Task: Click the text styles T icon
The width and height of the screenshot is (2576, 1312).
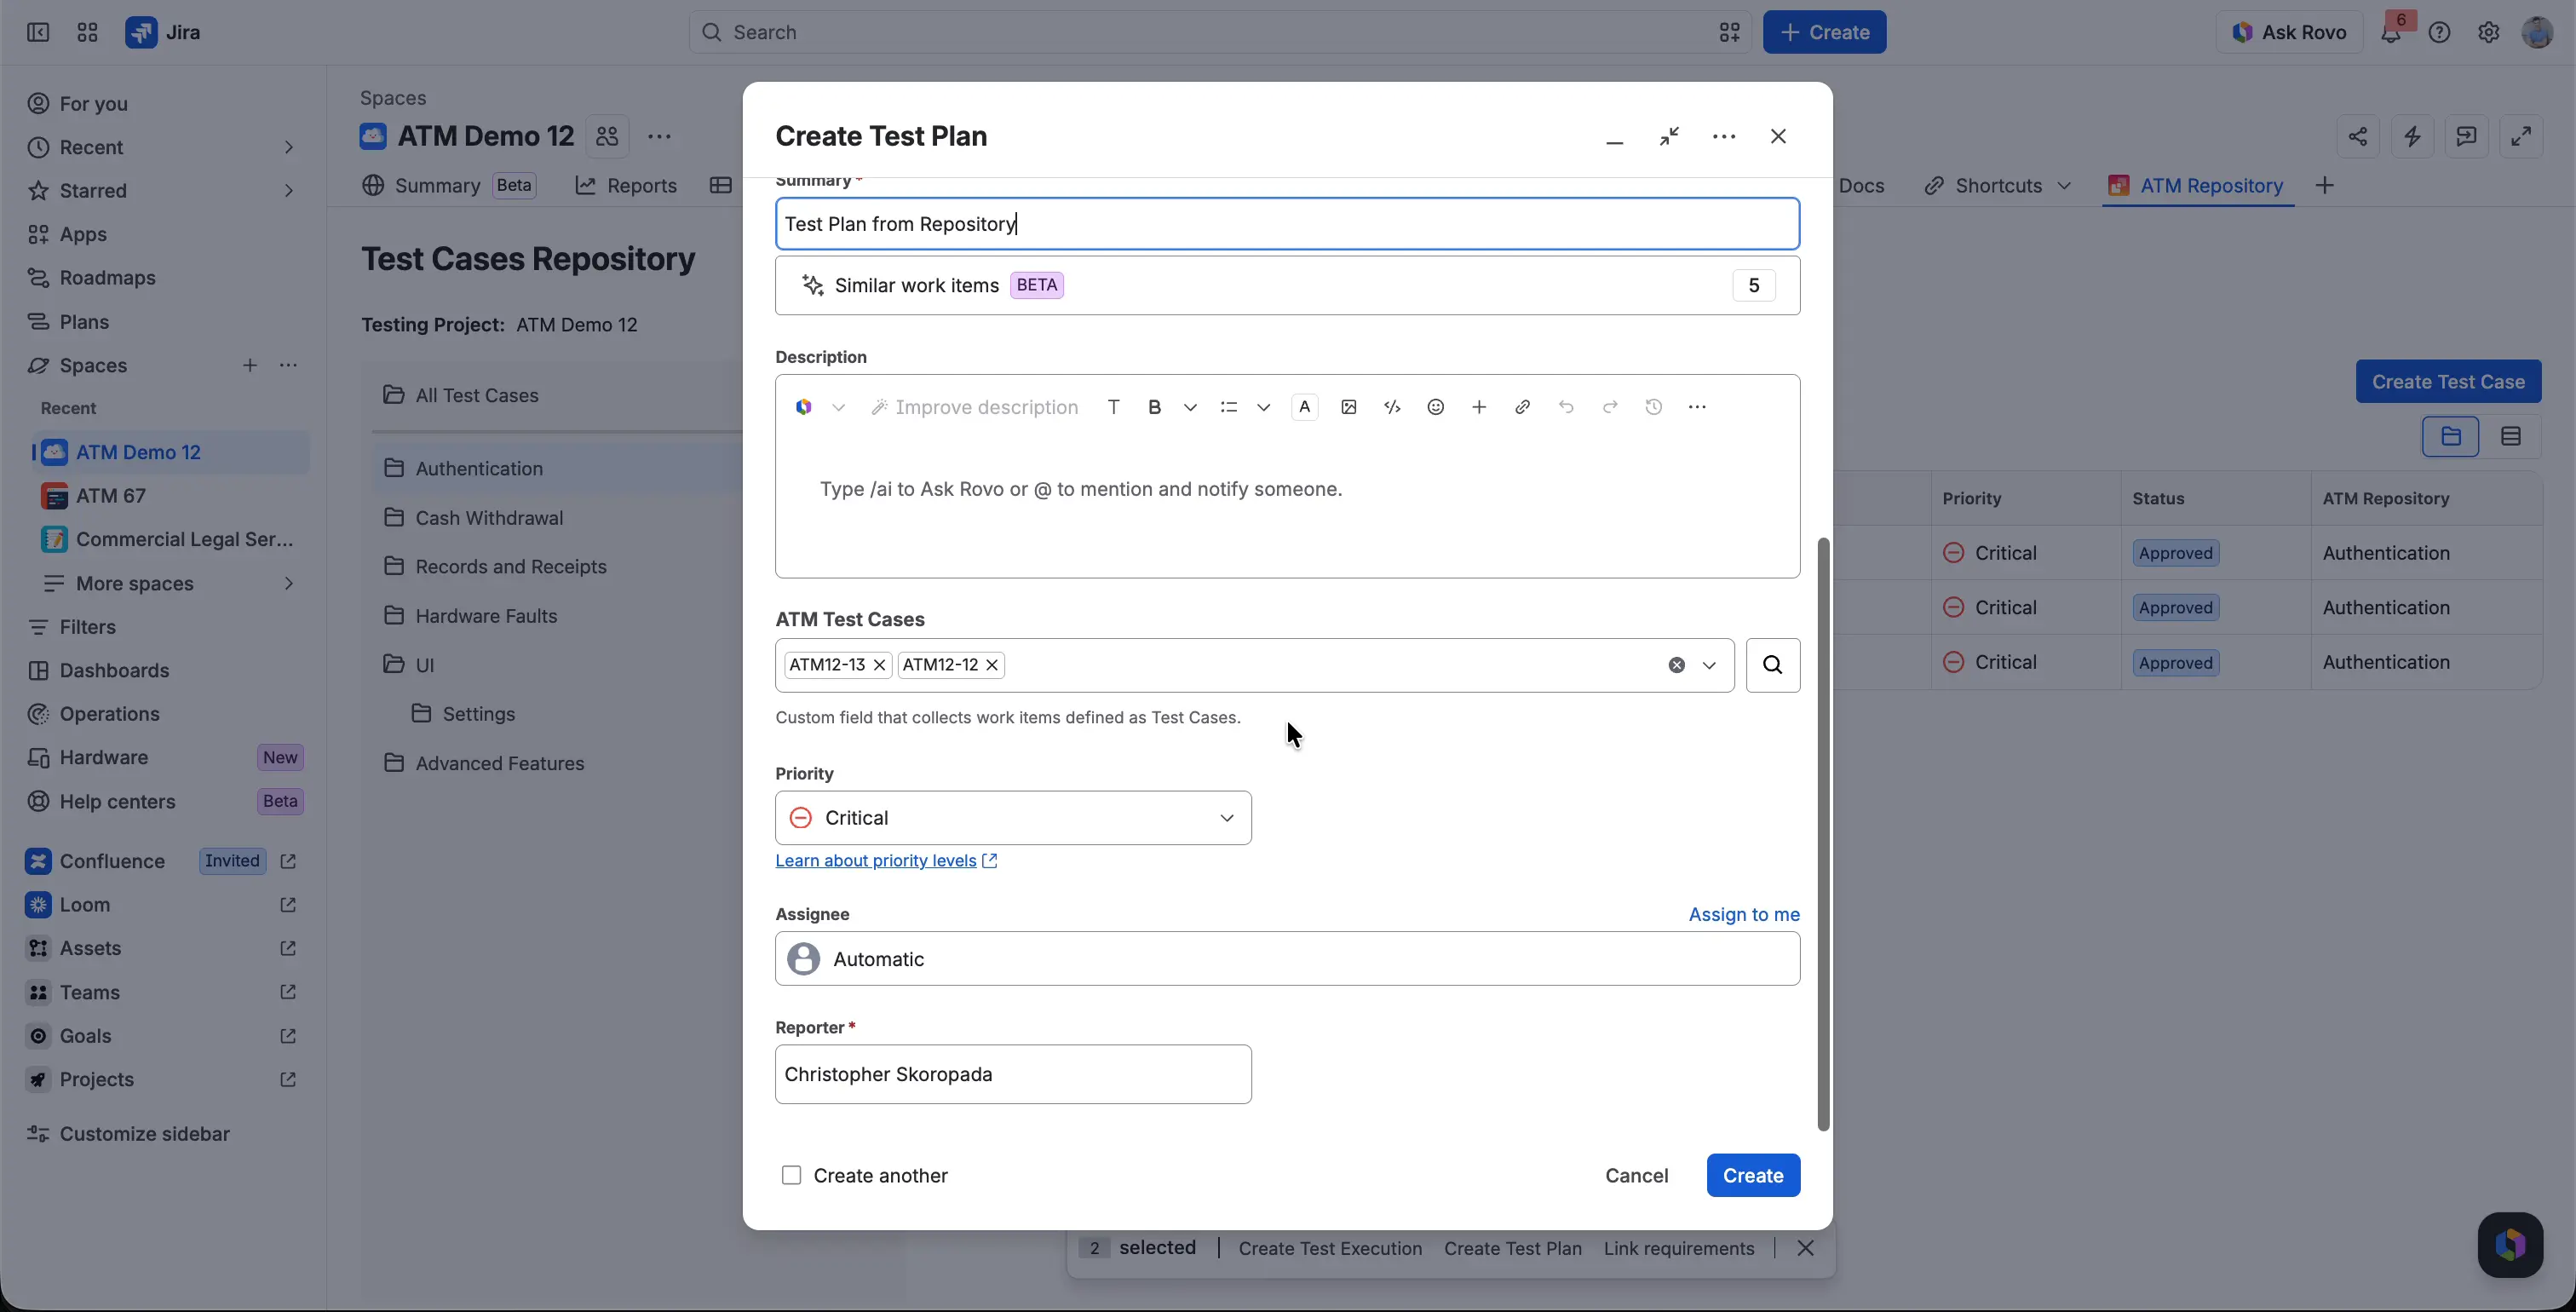Action: [x=1113, y=407]
